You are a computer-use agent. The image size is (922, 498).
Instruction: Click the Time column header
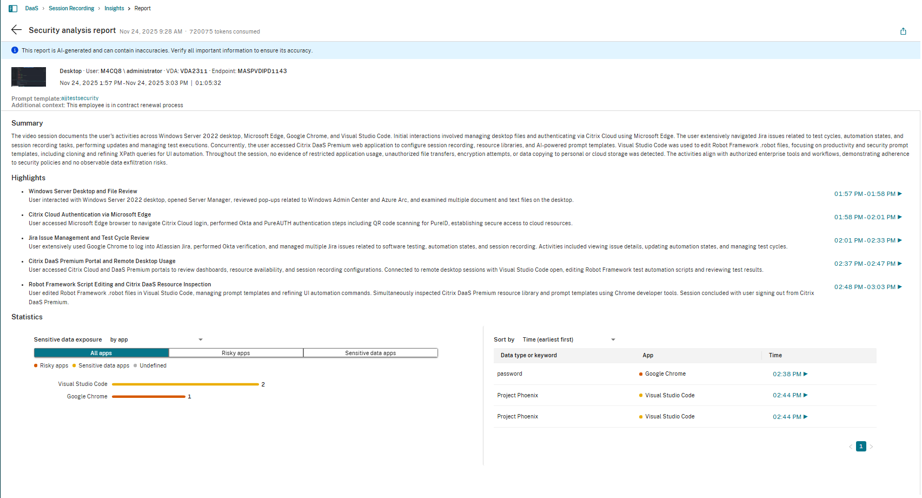point(775,356)
